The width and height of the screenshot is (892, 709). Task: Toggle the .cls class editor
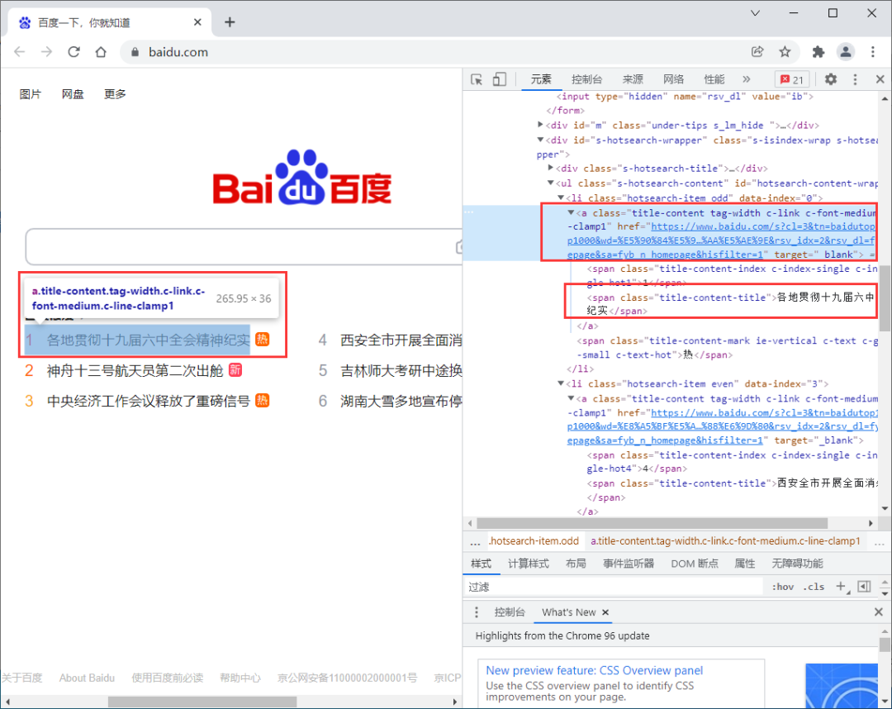coord(814,587)
